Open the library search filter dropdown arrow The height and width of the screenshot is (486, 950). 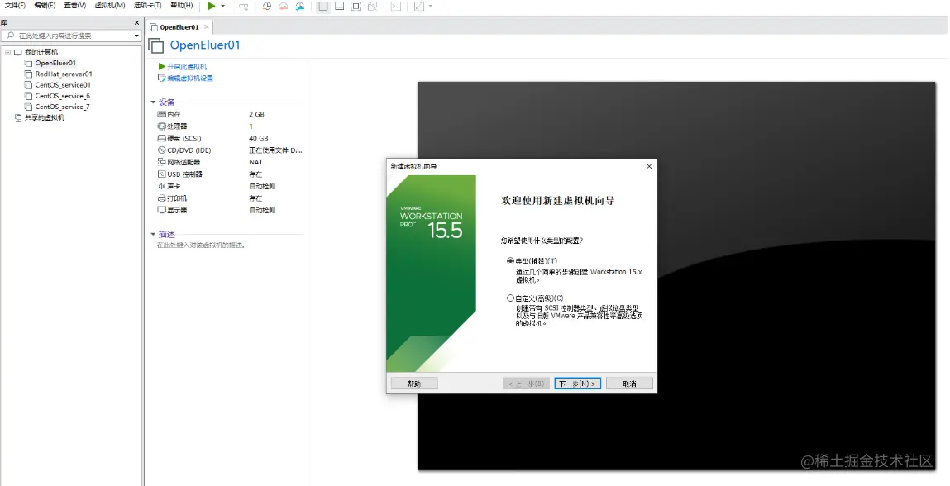click(x=136, y=36)
